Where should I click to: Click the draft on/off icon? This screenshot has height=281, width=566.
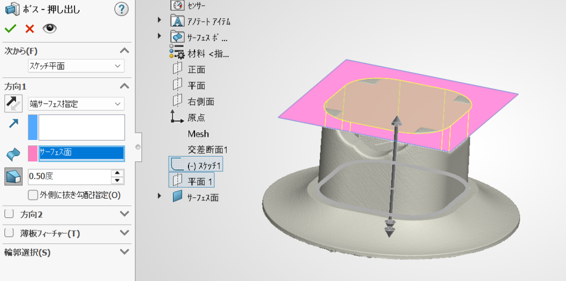pos(13,177)
